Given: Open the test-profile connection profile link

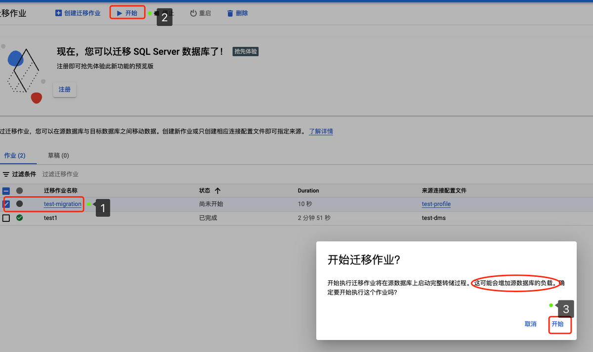Looking at the screenshot, I should pos(436,204).
